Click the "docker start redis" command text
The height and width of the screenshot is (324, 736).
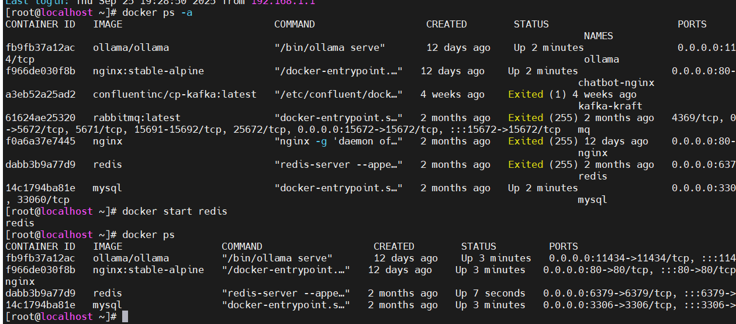tap(175, 211)
